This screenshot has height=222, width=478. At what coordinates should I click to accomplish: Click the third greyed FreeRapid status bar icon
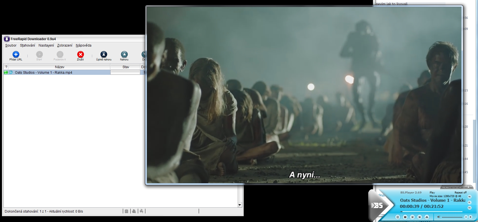(x=141, y=211)
